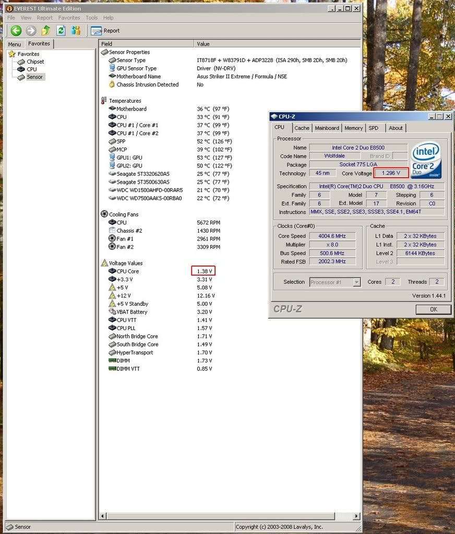Switch to the Menu tab
This screenshot has width=455, height=534.
coord(15,44)
